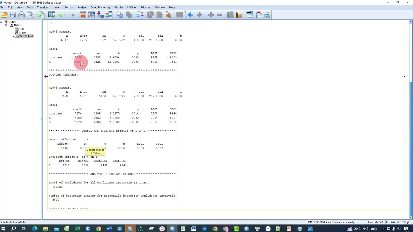Open the Help menu
This screenshot has width=413, height=232.
click(x=172, y=7)
